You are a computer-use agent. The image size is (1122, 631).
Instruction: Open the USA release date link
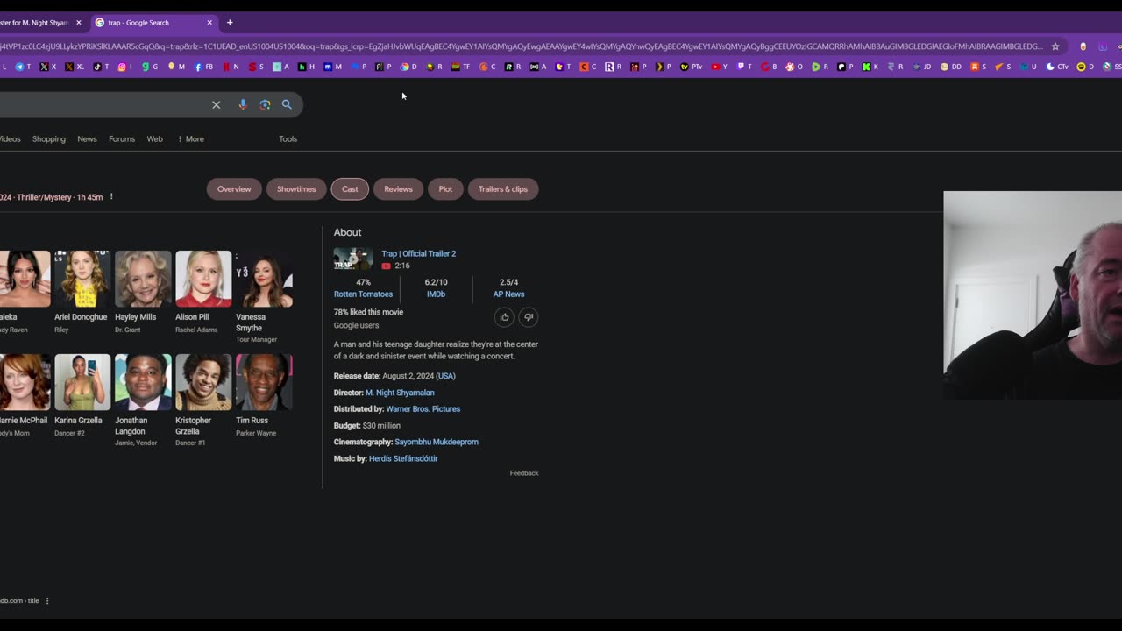(446, 376)
